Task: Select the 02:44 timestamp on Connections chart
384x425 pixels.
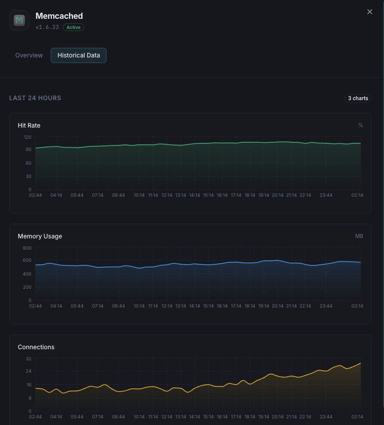Action: (x=35, y=416)
